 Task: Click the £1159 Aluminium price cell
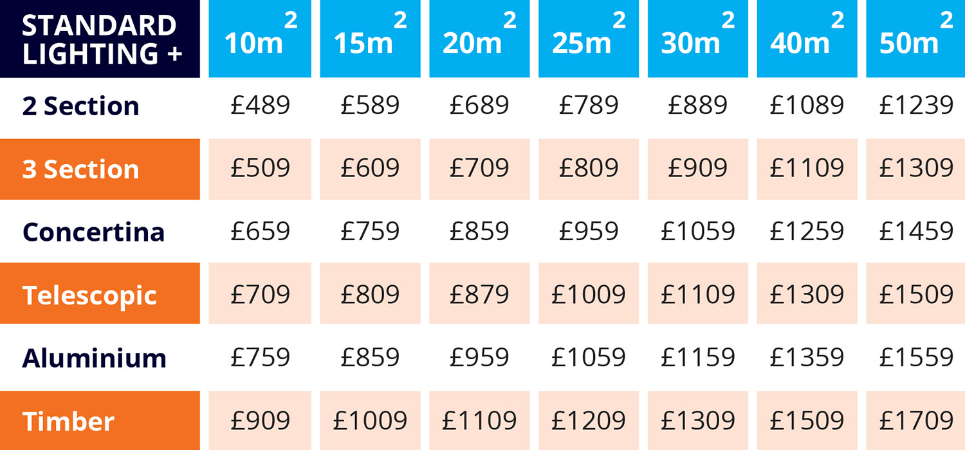tap(698, 357)
